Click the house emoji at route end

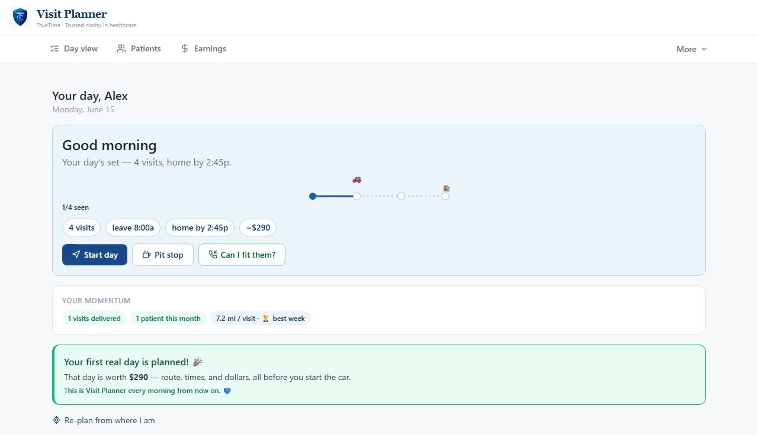coord(447,188)
